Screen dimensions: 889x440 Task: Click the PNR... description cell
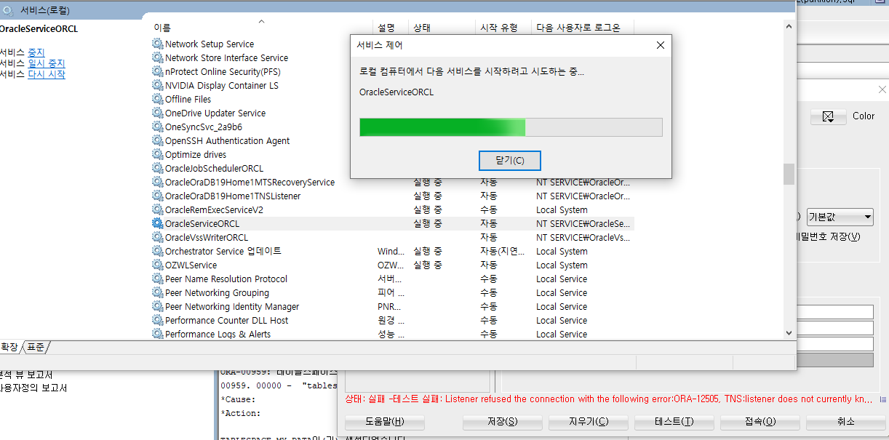pos(389,307)
